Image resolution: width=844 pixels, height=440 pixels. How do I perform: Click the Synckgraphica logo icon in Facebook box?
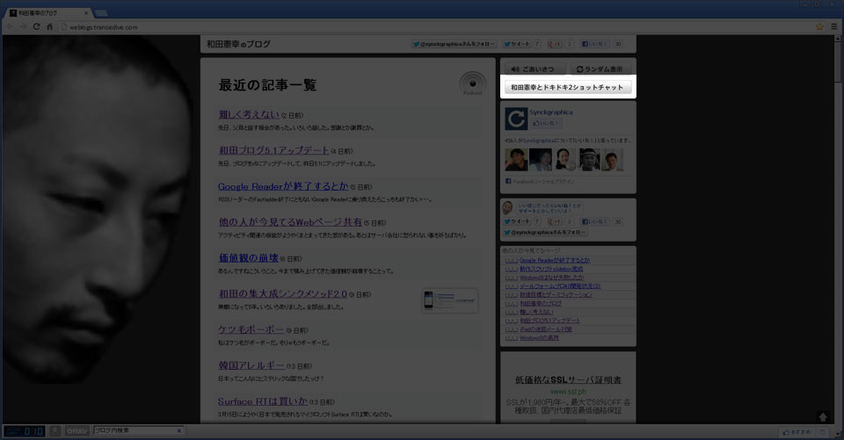click(x=516, y=119)
